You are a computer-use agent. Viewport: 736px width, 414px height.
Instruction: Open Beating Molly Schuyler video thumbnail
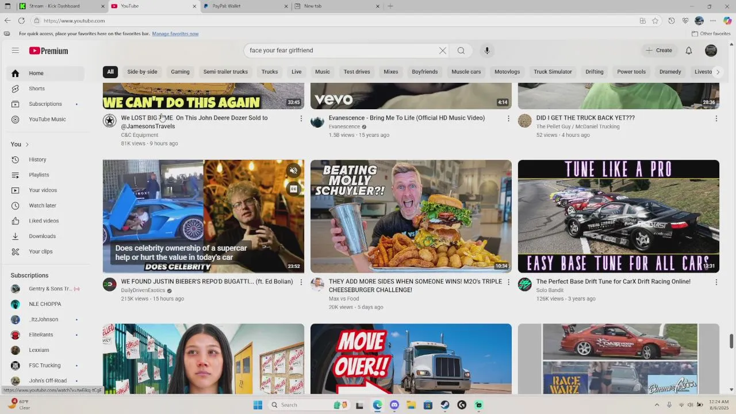(411, 216)
